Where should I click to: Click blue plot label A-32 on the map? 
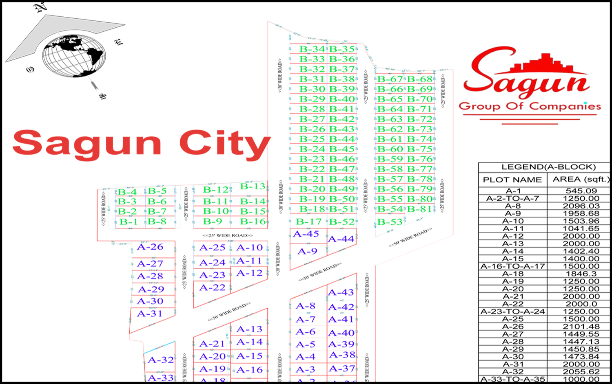(161, 360)
